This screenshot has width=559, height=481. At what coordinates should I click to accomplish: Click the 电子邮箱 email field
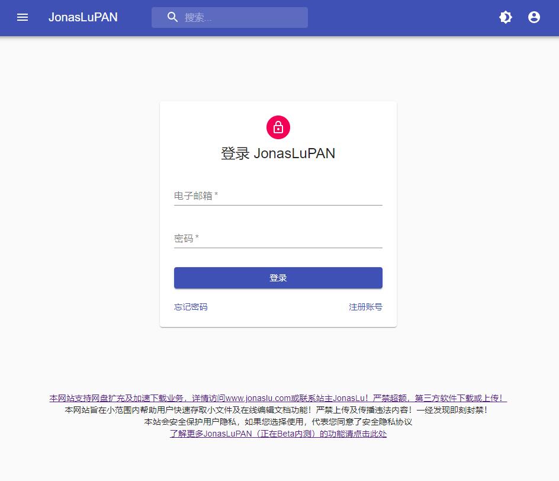pos(278,196)
